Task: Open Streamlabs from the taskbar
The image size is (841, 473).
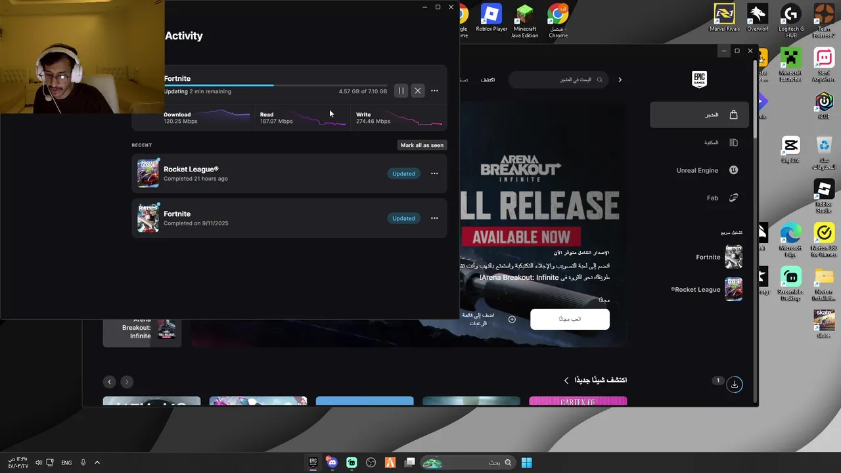Action: tap(352, 462)
